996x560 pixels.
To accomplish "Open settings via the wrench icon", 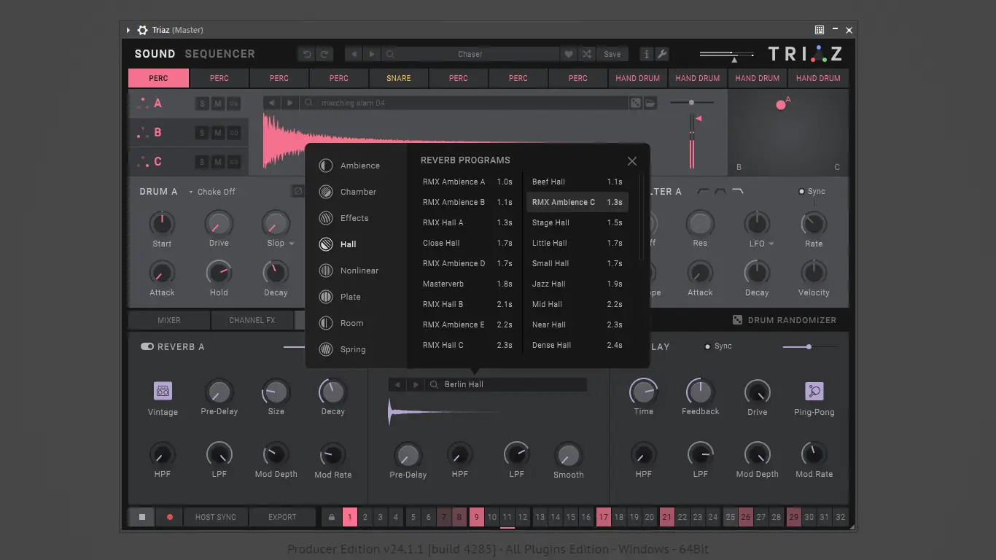I will click(663, 54).
